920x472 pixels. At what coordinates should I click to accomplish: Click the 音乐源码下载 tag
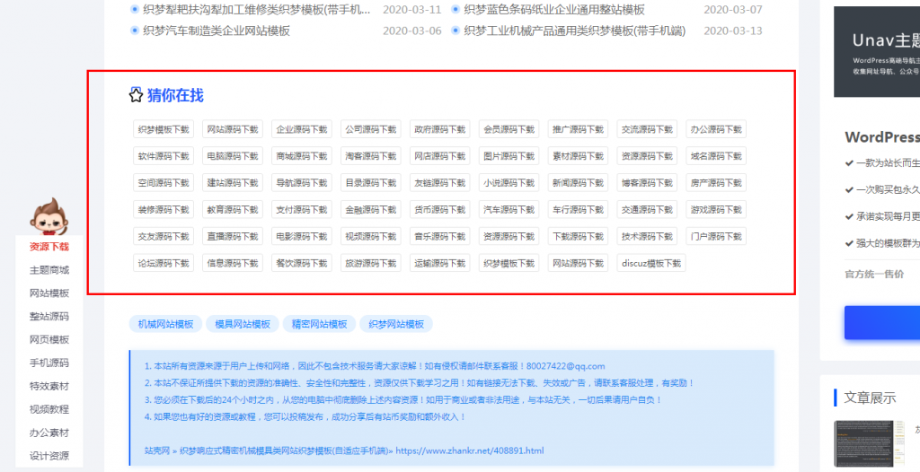click(x=440, y=236)
